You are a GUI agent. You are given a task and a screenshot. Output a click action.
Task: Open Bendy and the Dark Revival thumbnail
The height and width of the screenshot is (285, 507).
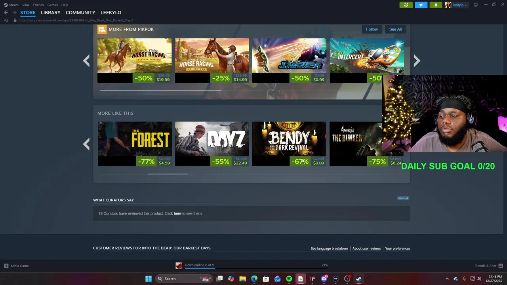tap(289, 144)
